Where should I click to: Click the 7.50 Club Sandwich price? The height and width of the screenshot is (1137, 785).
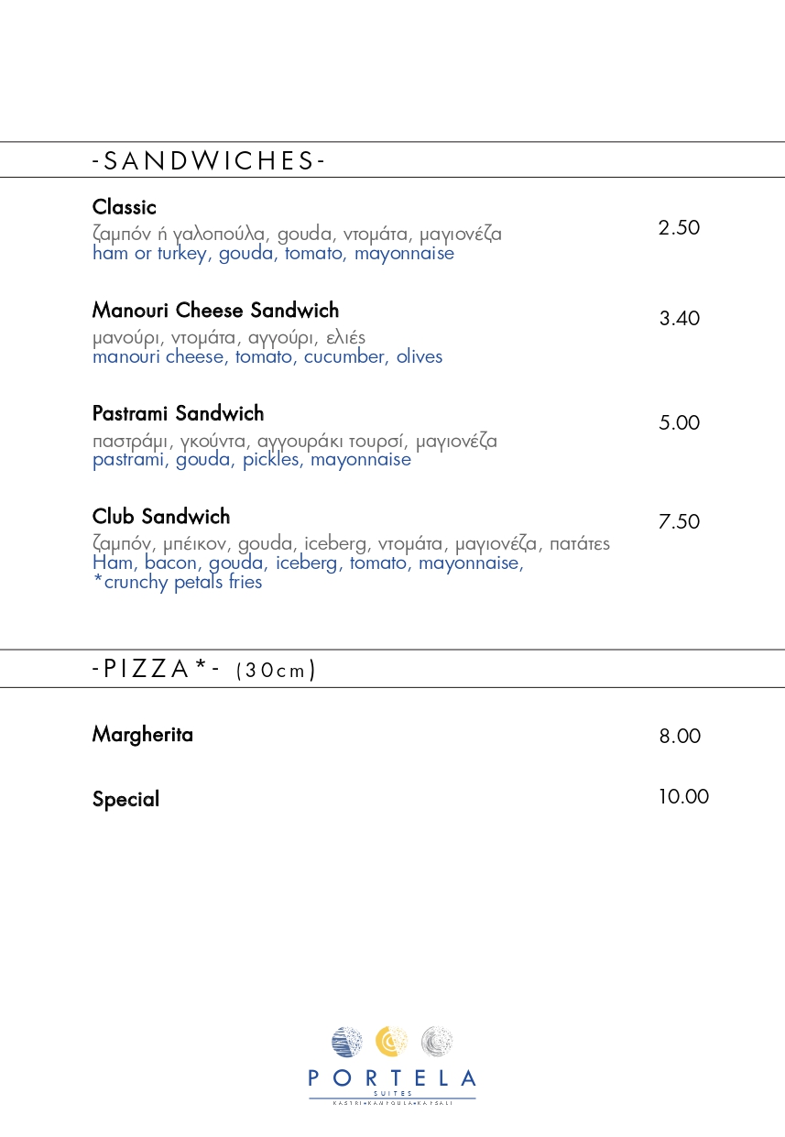(x=680, y=521)
